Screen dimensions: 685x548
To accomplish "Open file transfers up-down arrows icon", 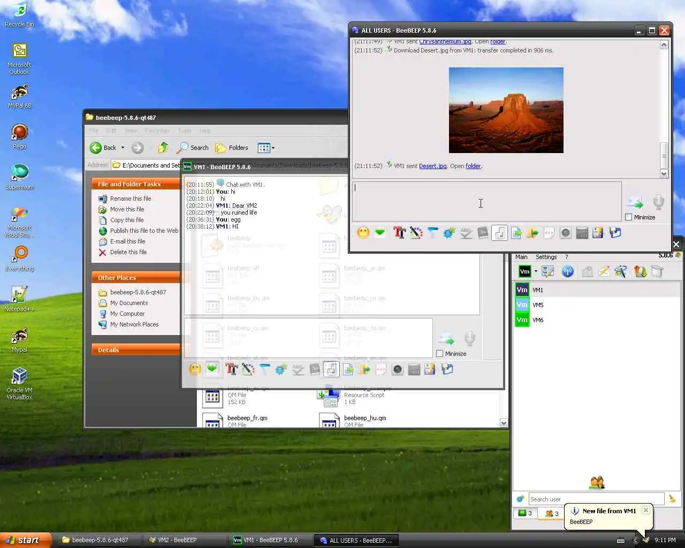I will pyautogui.click(x=640, y=271).
